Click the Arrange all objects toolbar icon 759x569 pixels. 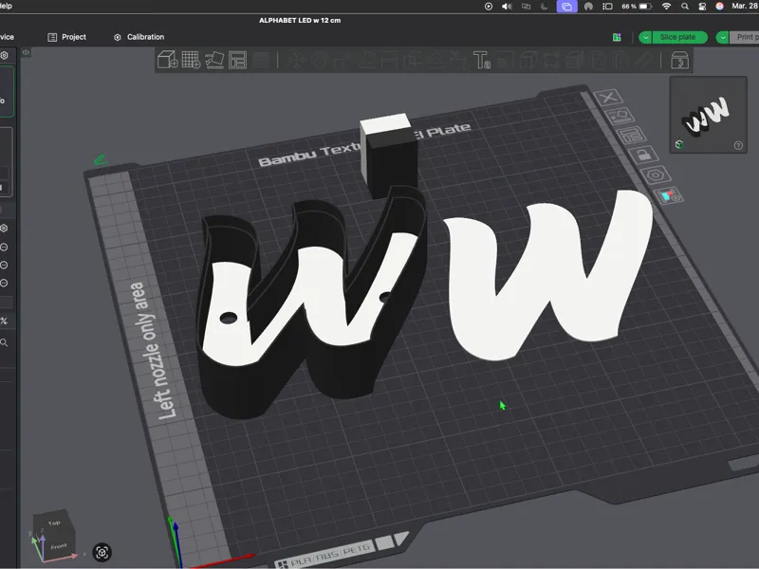[x=238, y=60]
